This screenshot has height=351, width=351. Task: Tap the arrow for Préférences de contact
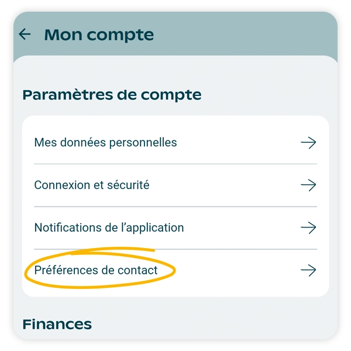click(x=308, y=270)
